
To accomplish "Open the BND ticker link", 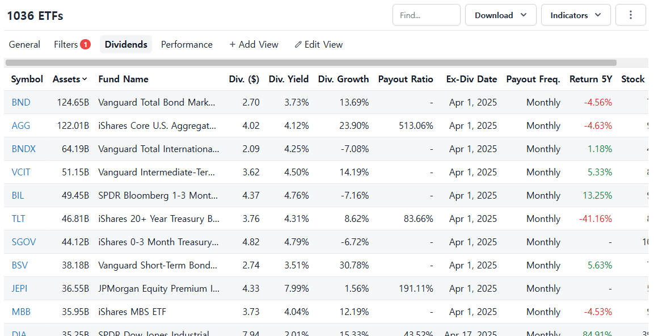I will [21, 103].
